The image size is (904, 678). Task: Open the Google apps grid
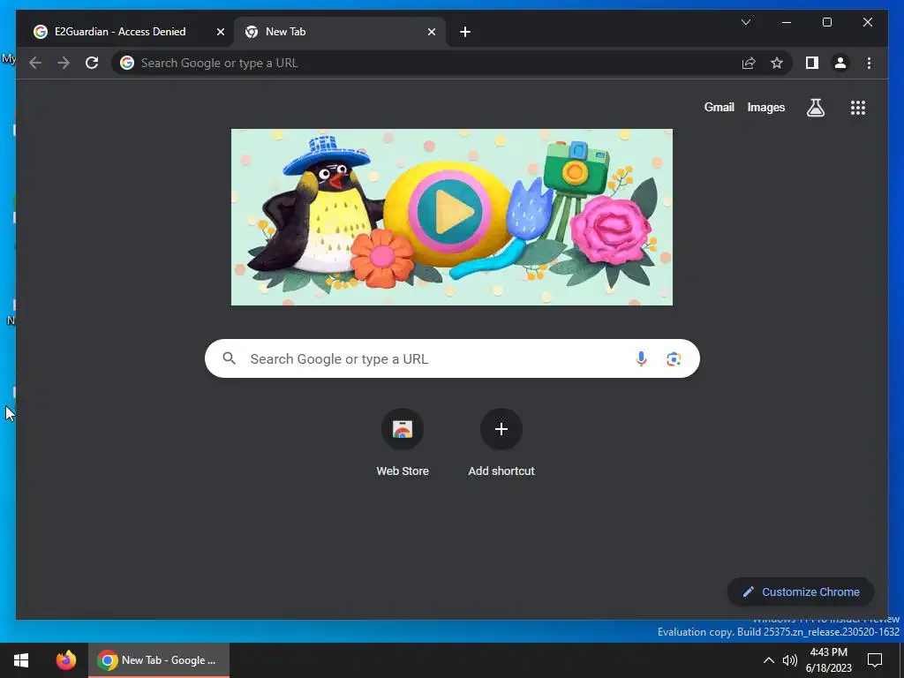(858, 107)
